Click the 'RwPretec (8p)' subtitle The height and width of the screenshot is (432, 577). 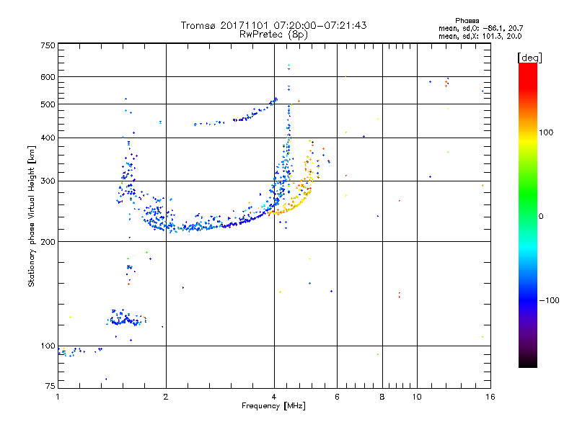click(273, 35)
